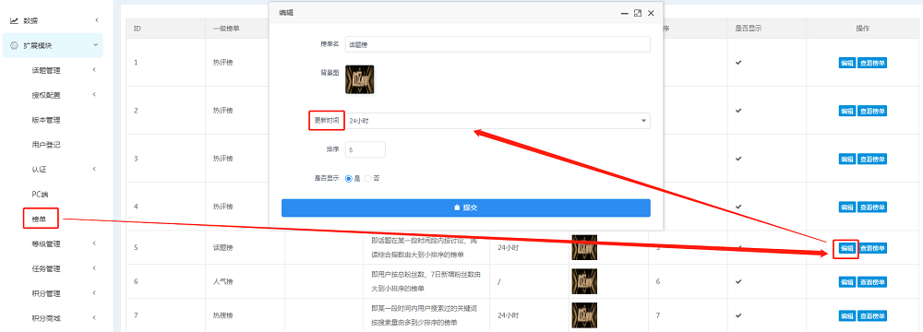The width and height of the screenshot is (923, 332).
Task: Click the 榜单名 input field
Action: [497, 44]
